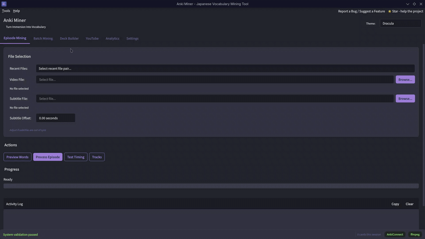Click the 'File Selection' section heading
425x239 pixels.
tap(19, 56)
